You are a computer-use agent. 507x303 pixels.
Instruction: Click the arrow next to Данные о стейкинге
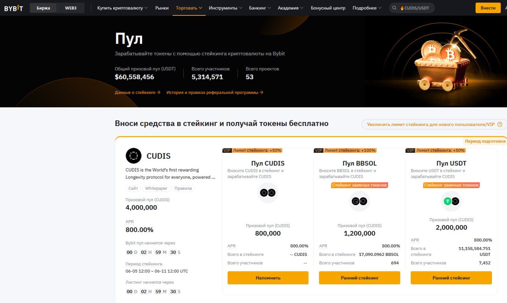pos(158,92)
